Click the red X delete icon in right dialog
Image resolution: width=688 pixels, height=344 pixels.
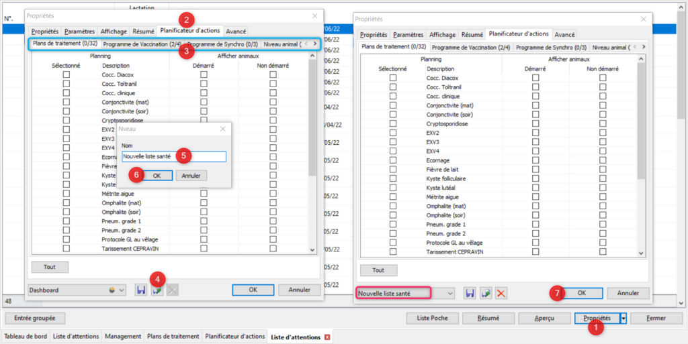(x=501, y=294)
